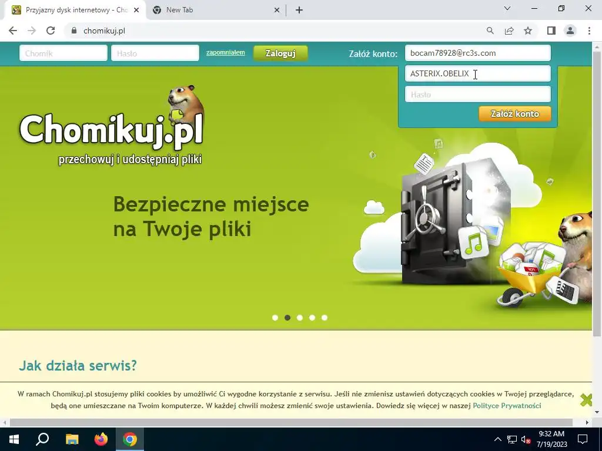Focus the Chomik login field
This screenshot has width=602, height=451.
point(63,53)
